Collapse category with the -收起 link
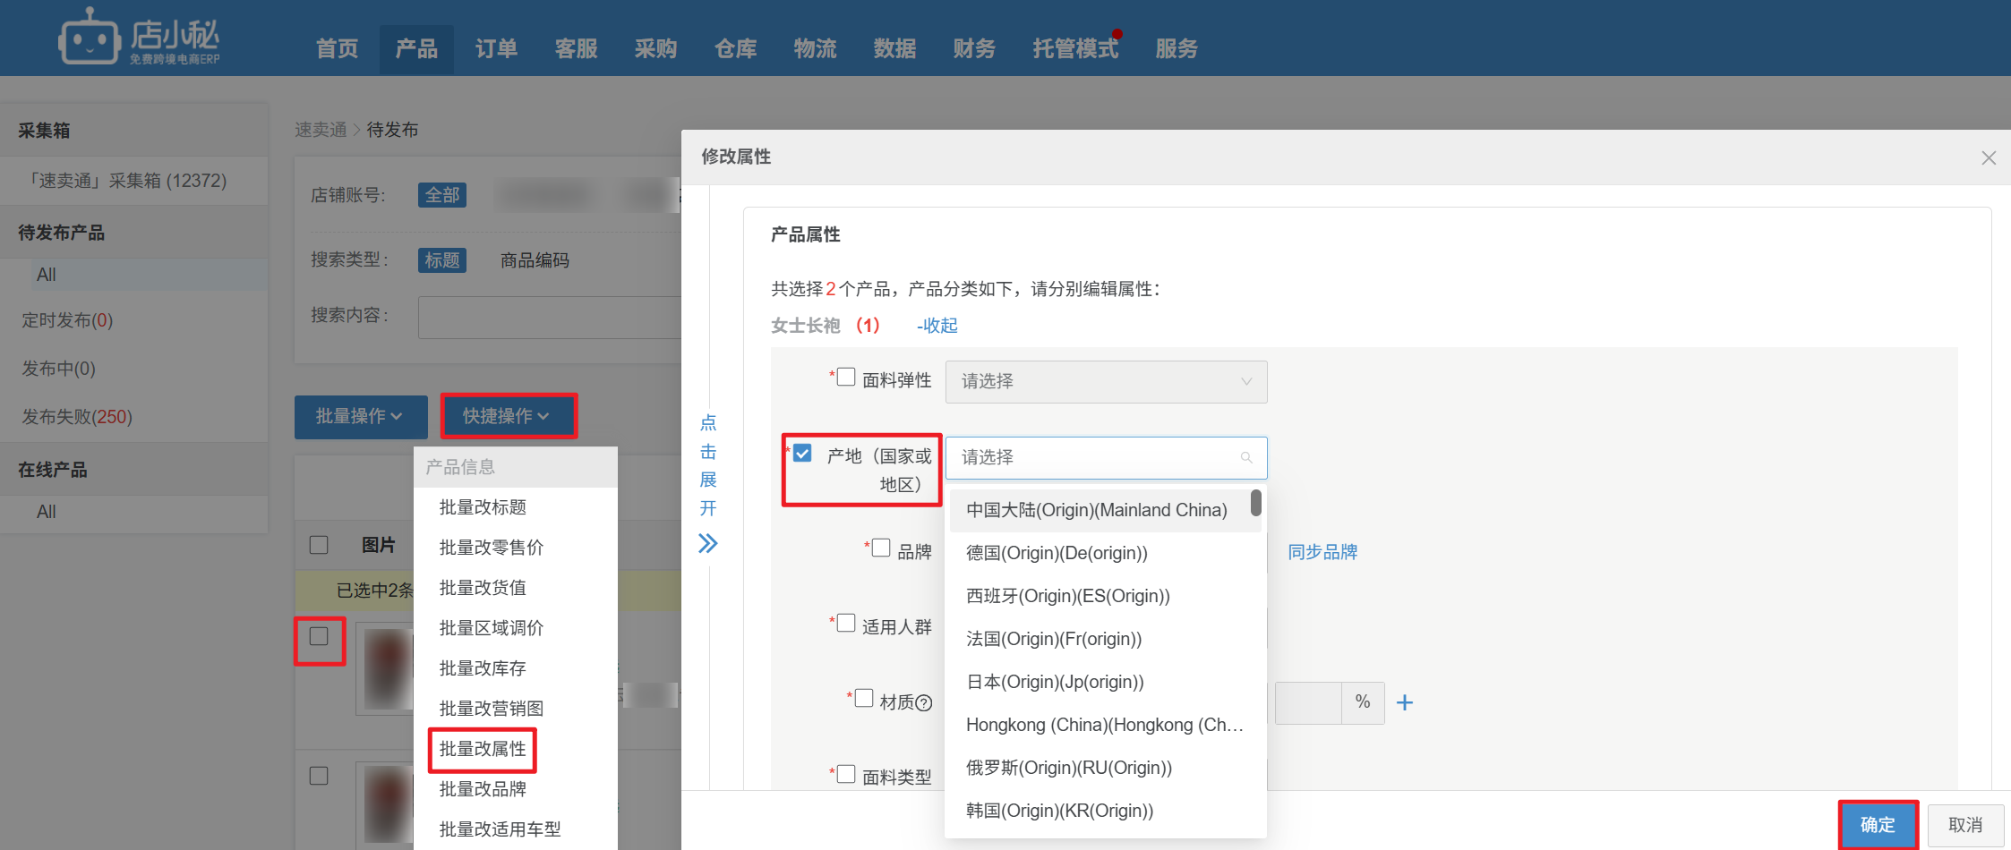Screen dimensions: 2011x850 click(937, 326)
